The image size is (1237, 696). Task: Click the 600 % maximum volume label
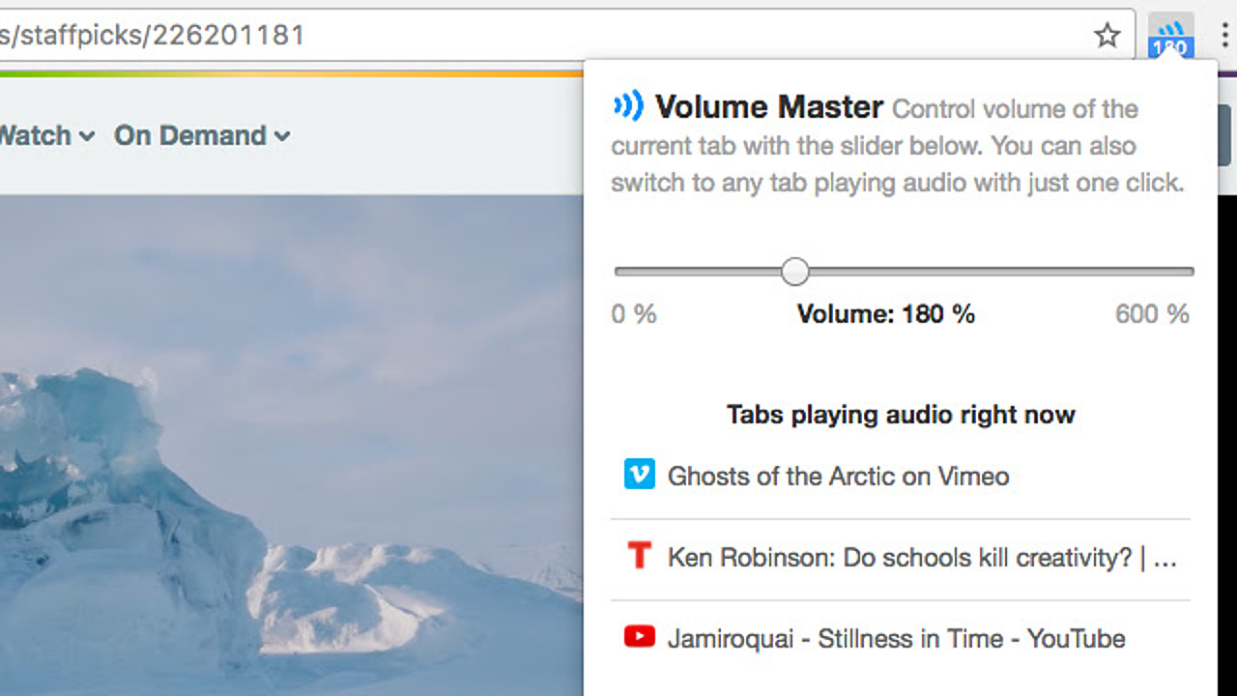(1152, 314)
